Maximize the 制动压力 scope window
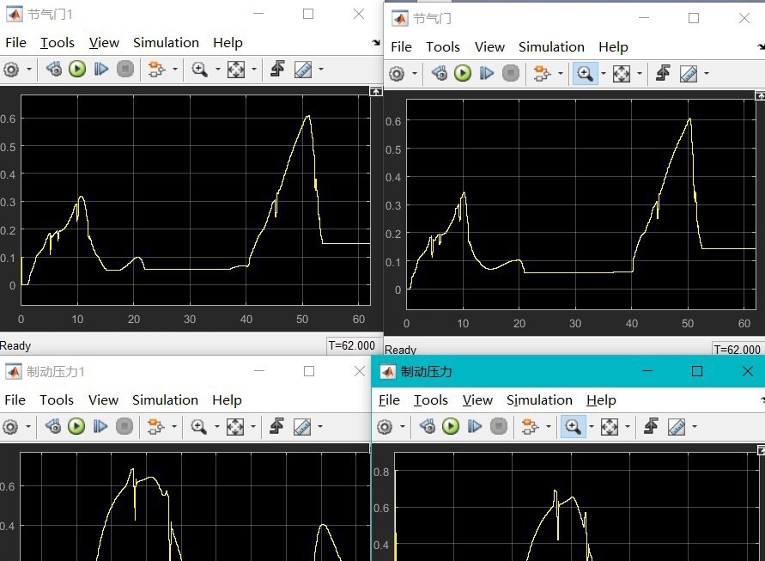This screenshot has height=561, width=765. (697, 371)
